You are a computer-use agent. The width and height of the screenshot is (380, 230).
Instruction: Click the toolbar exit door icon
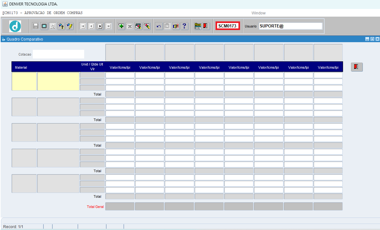pyautogui.click(x=206, y=26)
